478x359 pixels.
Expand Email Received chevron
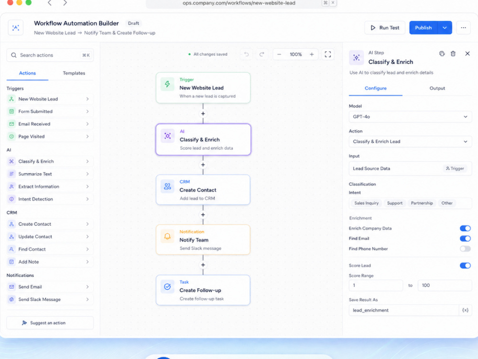(x=87, y=124)
